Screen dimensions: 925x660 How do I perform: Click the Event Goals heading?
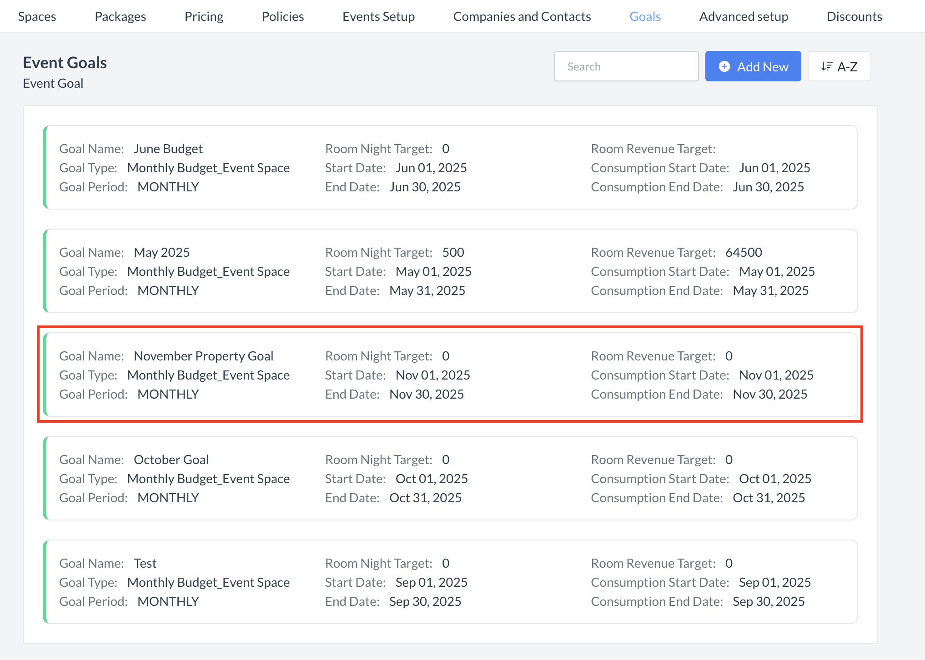click(x=65, y=62)
